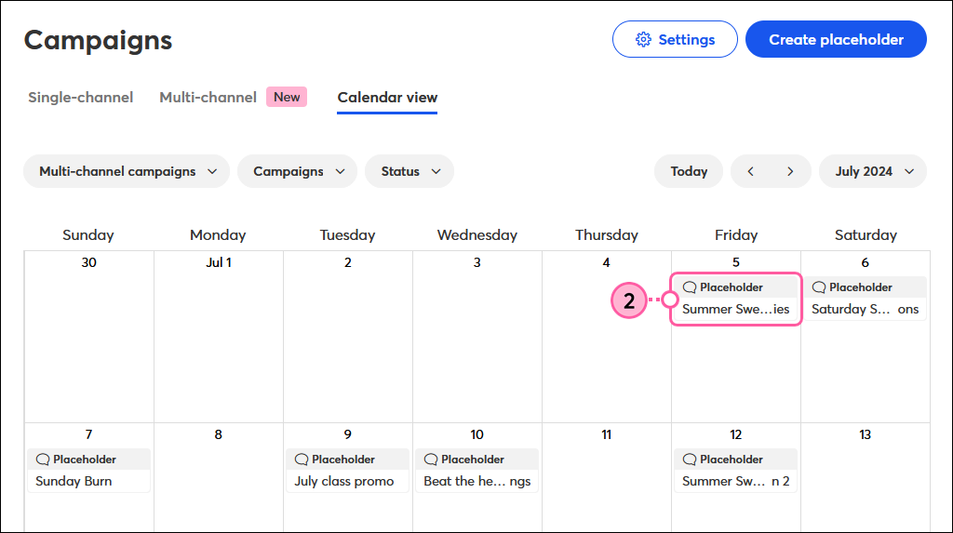This screenshot has height=533, width=953.
Task: Click the Sunday column header
Action: (x=88, y=234)
